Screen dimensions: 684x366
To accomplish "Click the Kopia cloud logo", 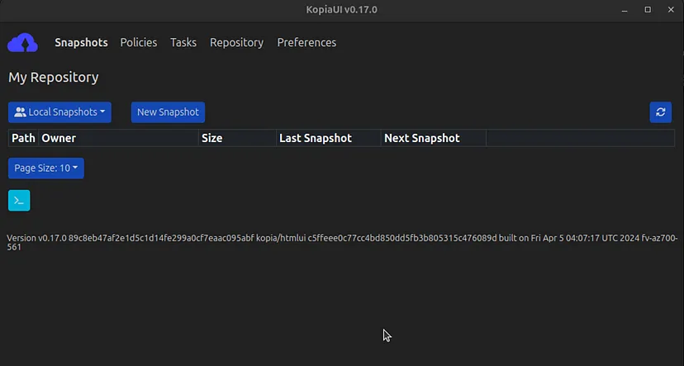I will coord(22,42).
